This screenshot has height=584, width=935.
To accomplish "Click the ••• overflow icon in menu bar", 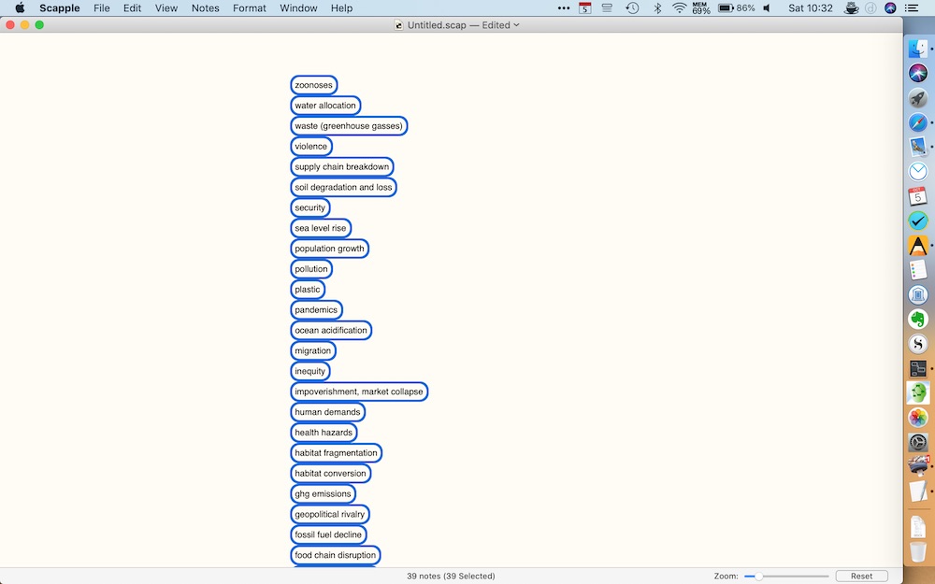I will pos(564,7).
